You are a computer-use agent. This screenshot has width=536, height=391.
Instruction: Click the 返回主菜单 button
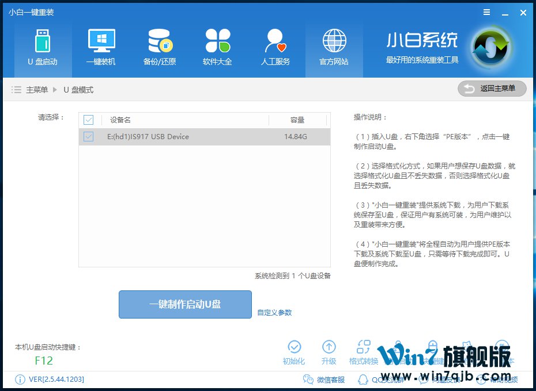492,89
